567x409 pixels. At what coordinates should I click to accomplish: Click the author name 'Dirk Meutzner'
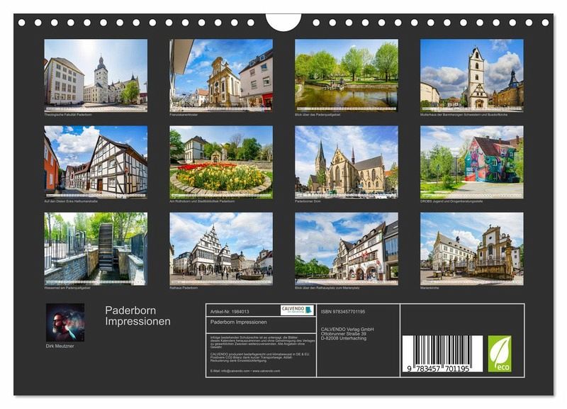point(60,346)
